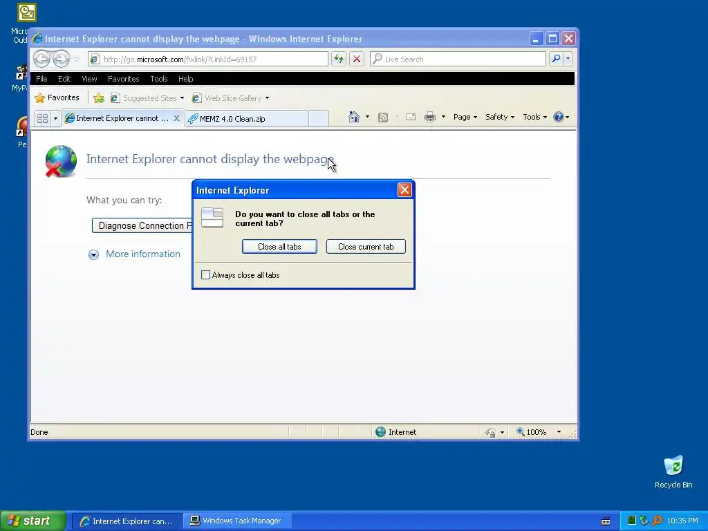The width and height of the screenshot is (708, 531).
Task: Click the Internet Explorer taskbar button
Action: [x=127, y=521]
